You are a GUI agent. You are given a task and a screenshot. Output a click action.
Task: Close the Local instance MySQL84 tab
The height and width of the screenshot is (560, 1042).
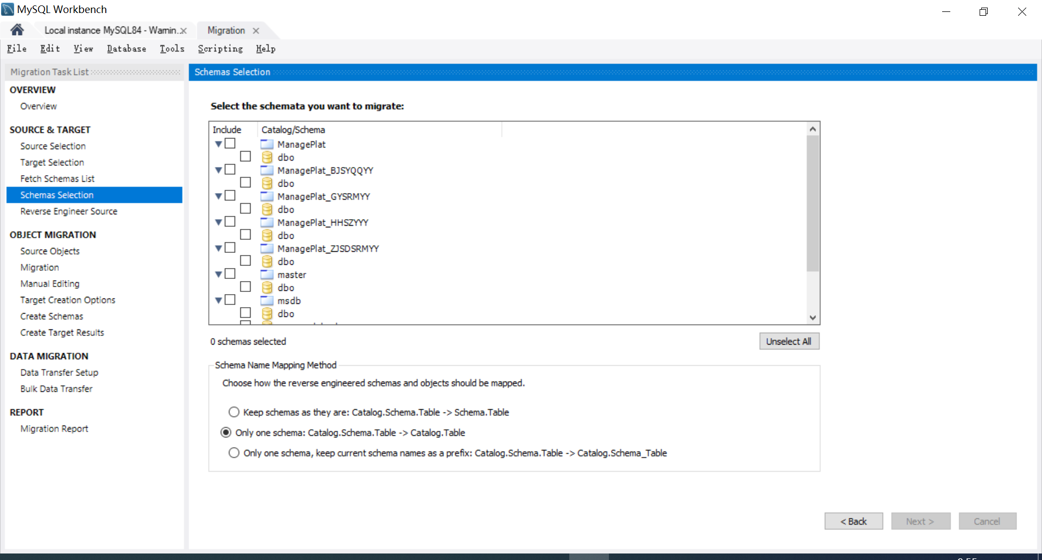(x=183, y=31)
